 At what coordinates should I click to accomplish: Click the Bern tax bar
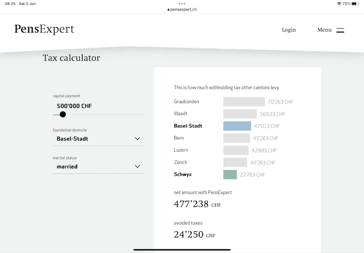tap(237, 138)
